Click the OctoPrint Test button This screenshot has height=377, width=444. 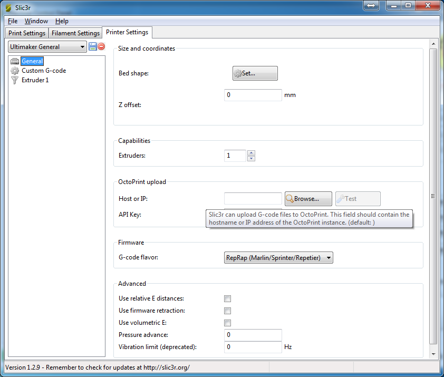tap(358, 199)
